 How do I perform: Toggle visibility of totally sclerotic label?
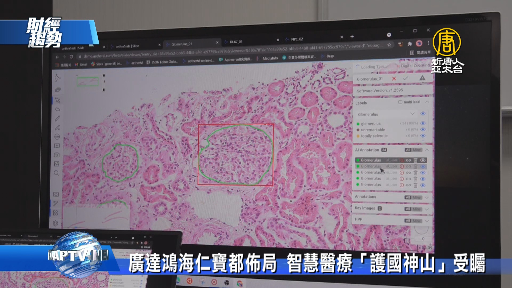(423, 135)
